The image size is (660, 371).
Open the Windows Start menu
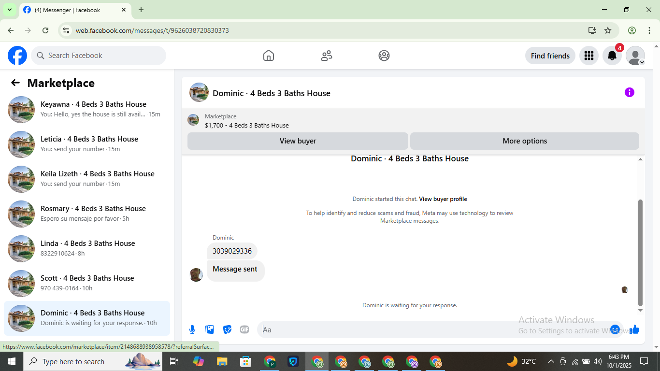(12, 361)
